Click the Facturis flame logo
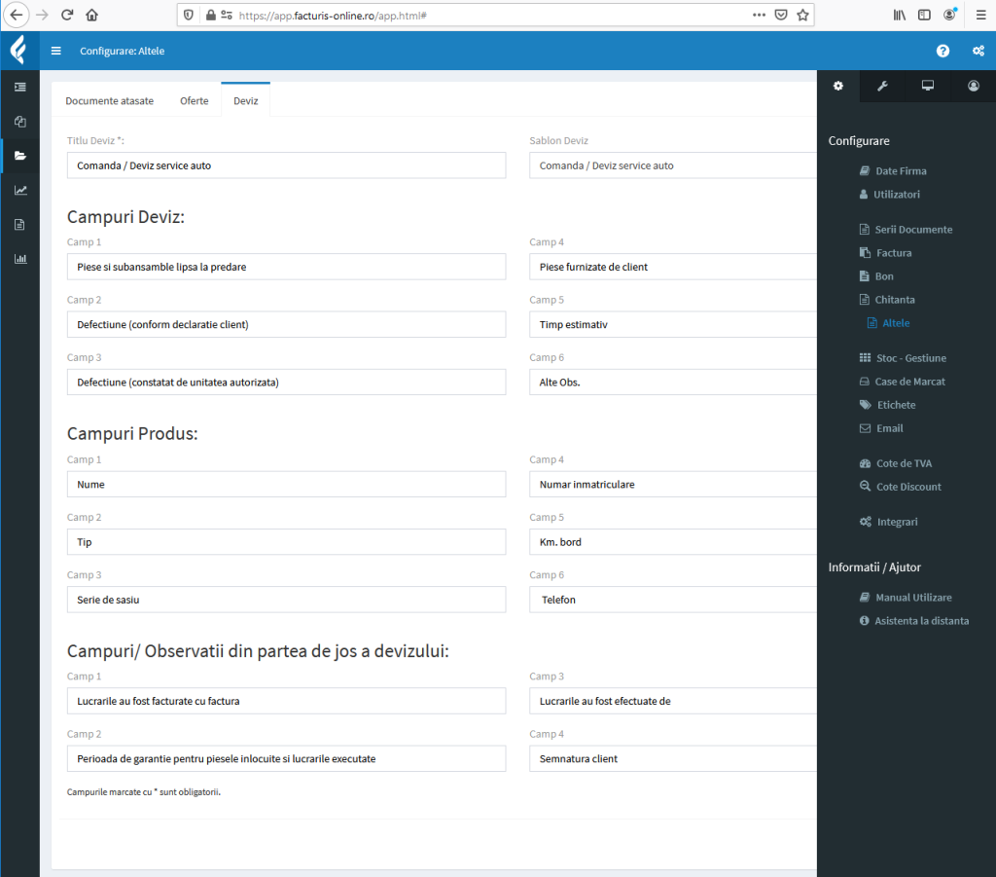 (19, 51)
